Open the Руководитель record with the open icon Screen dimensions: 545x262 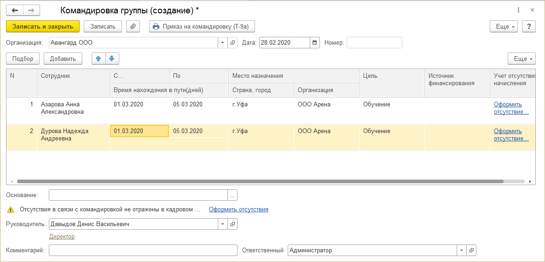[x=232, y=224]
